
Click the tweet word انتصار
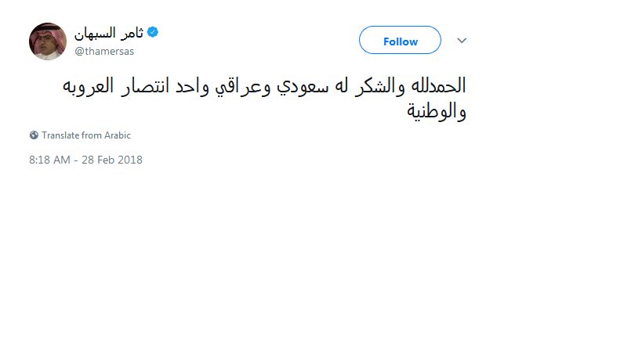coord(144,86)
